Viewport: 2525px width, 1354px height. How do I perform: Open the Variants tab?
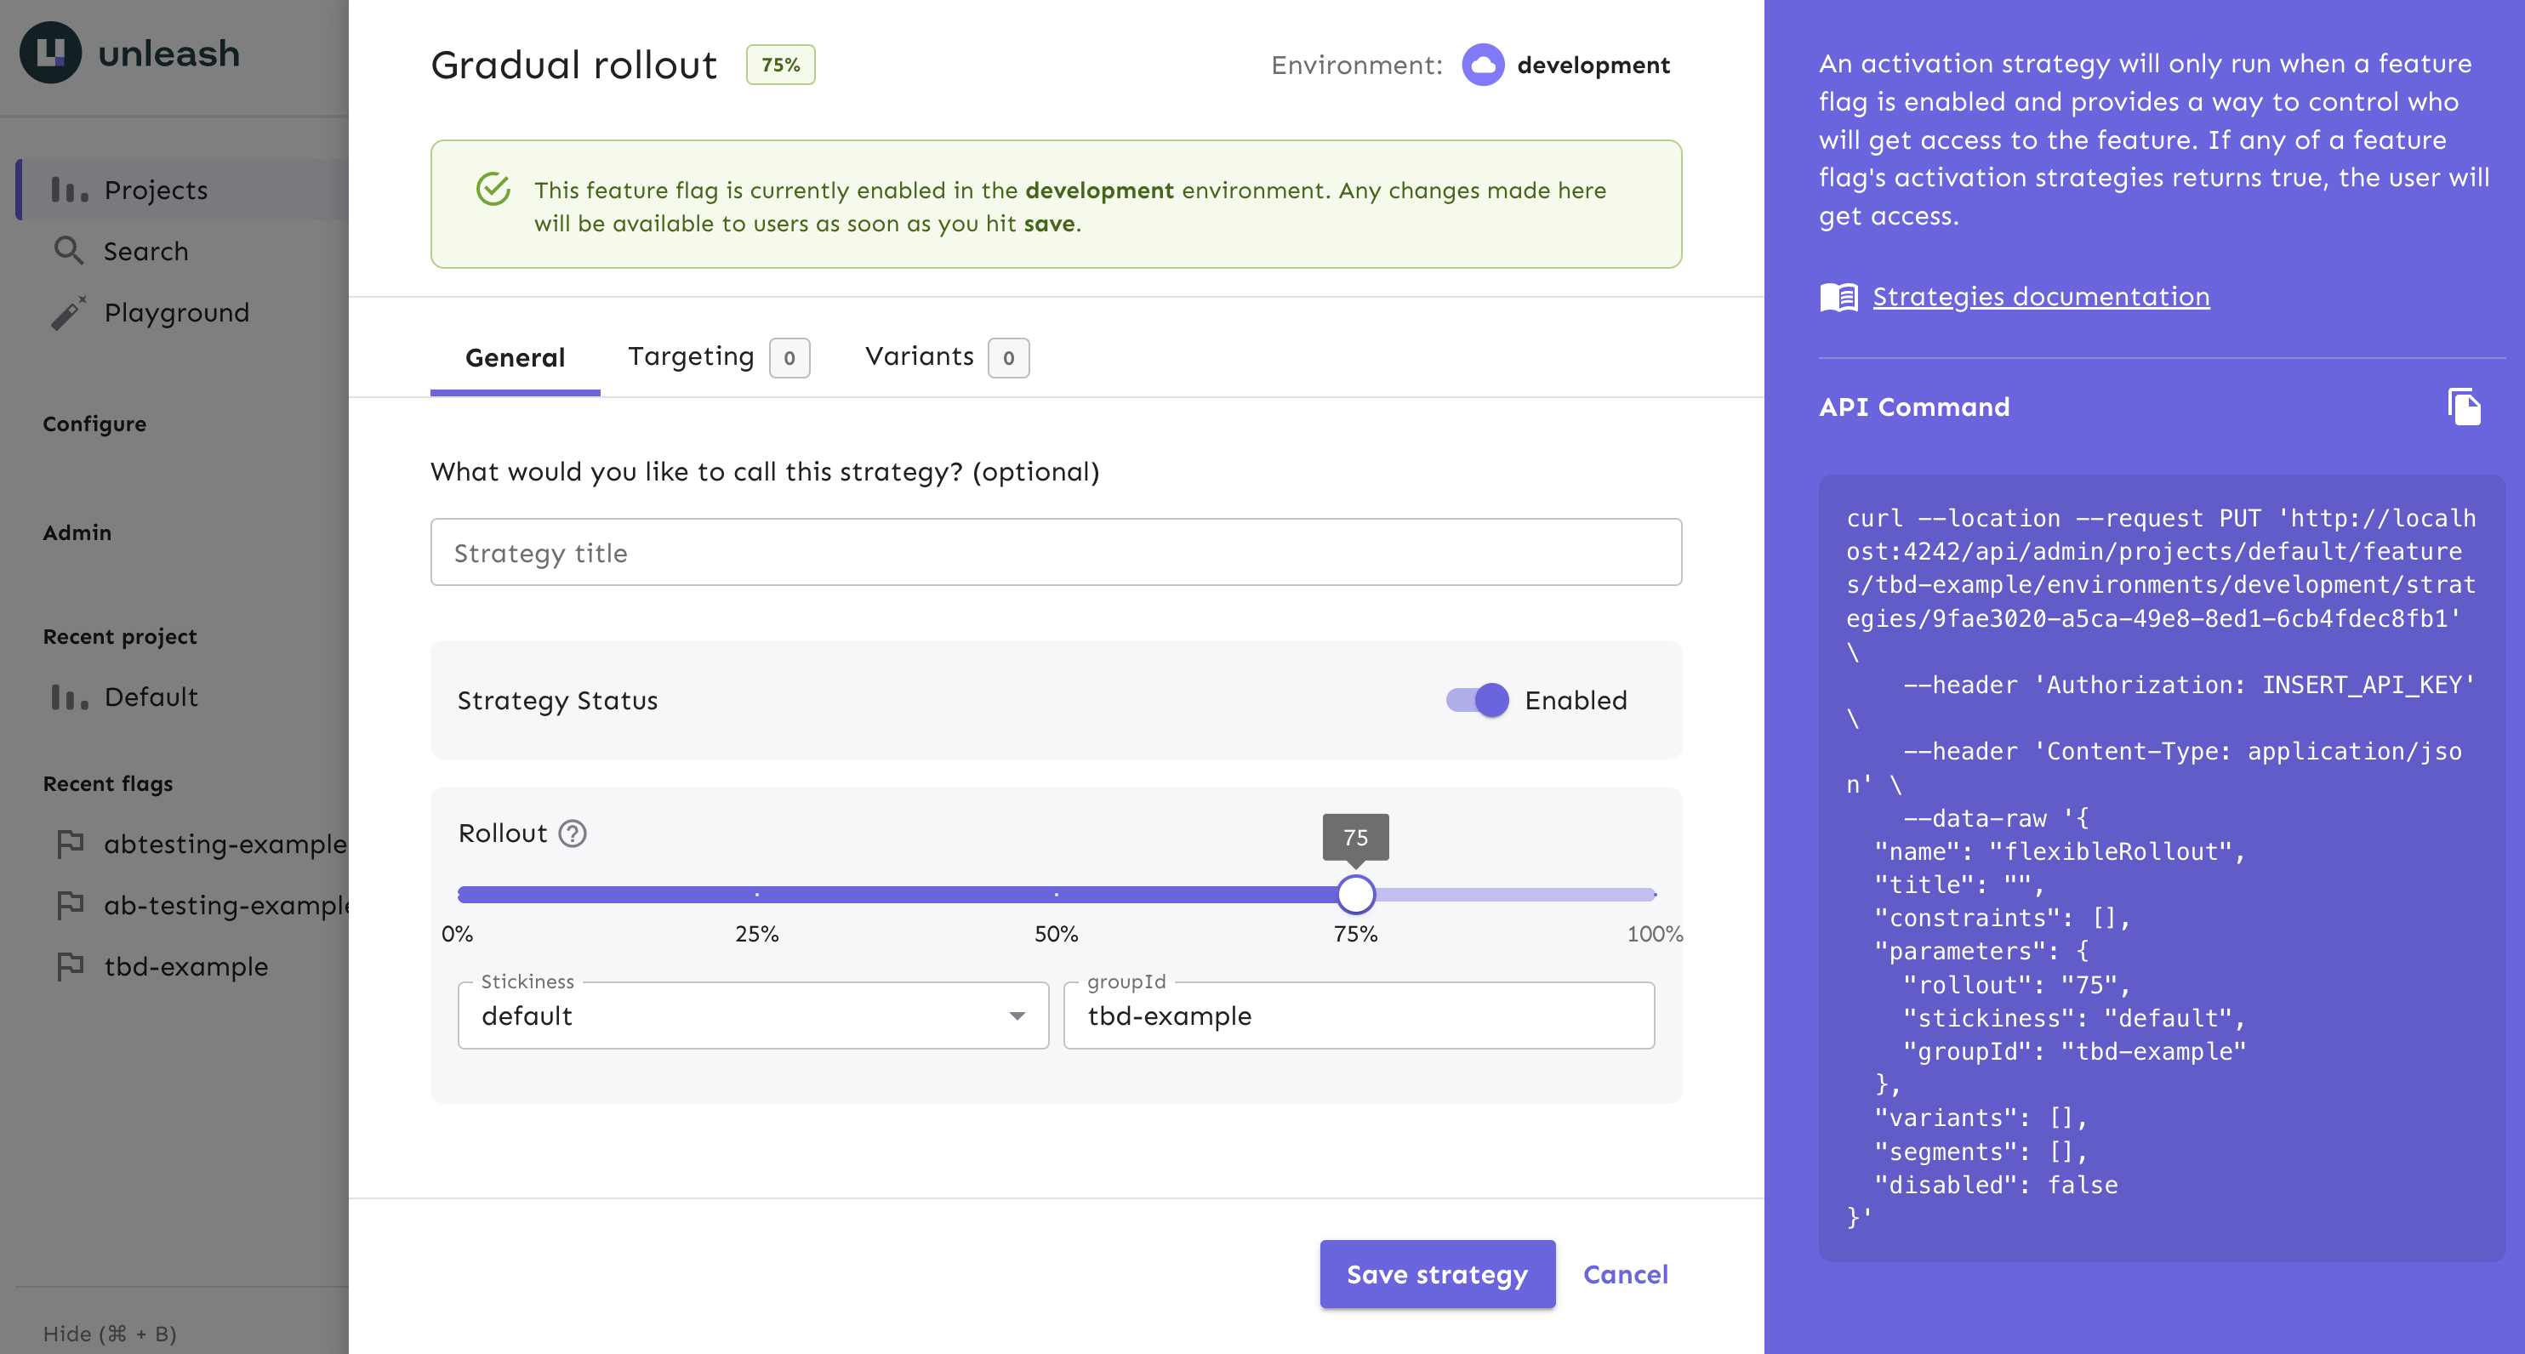920,356
